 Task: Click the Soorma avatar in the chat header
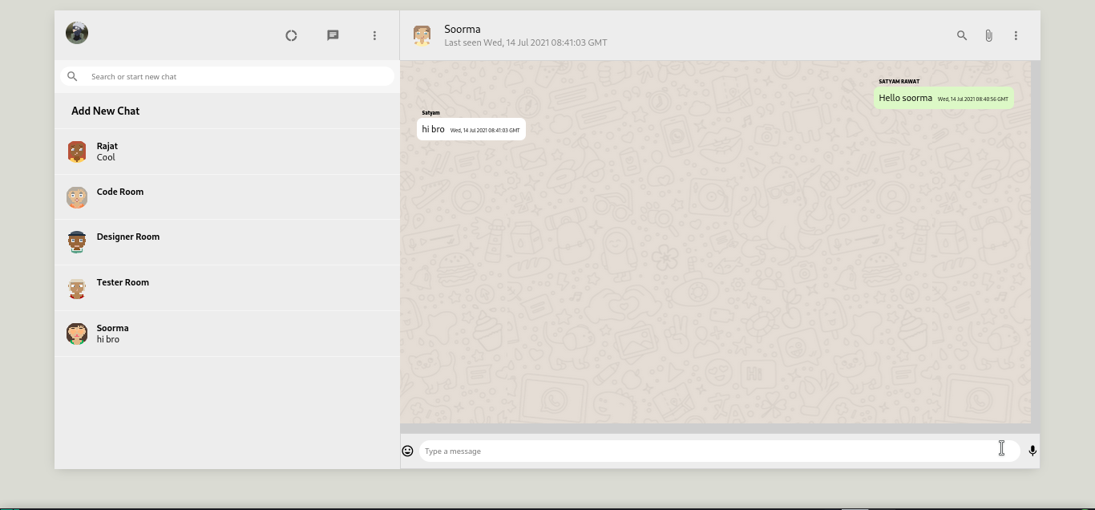coord(422,35)
